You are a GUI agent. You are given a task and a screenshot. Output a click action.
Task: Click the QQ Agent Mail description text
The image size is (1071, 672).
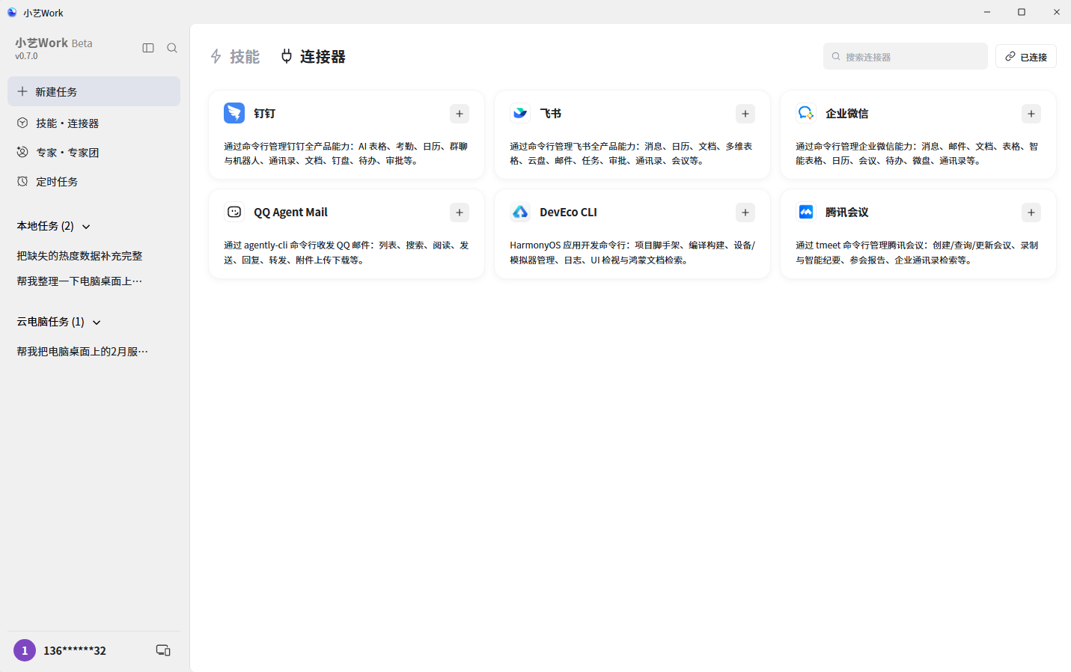(x=347, y=252)
